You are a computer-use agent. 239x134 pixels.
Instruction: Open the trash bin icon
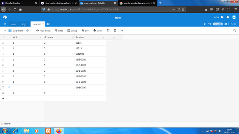point(205,24)
